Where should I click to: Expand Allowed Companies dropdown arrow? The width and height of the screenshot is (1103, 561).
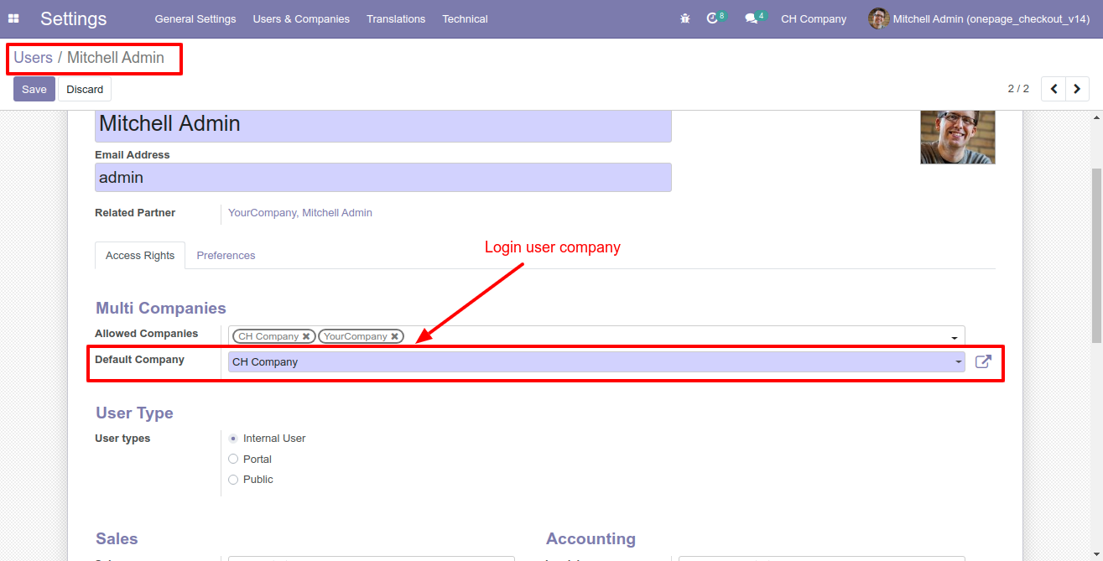point(955,337)
